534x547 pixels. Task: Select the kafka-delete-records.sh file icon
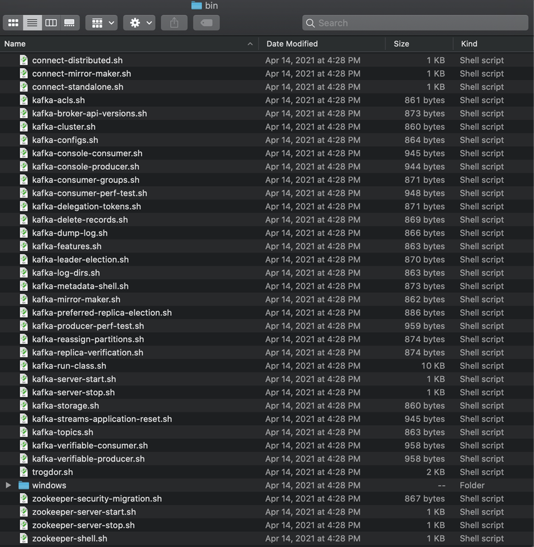pos(24,219)
